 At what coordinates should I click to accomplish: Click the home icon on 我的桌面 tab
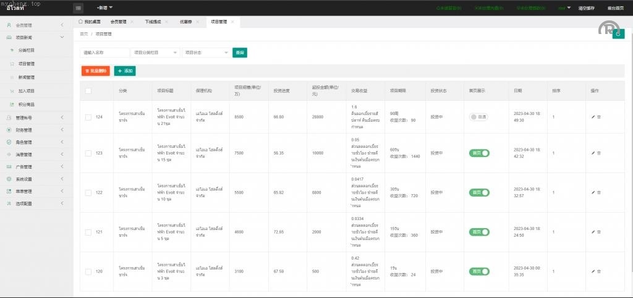click(81, 22)
